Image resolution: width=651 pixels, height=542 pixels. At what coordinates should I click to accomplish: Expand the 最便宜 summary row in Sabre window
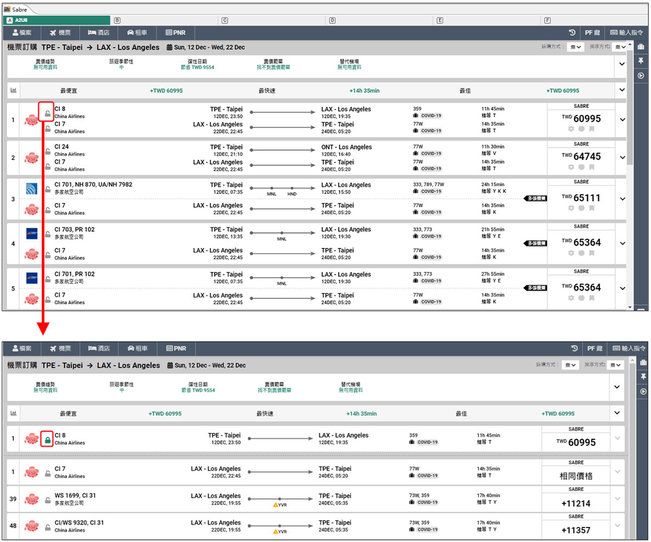[x=621, y=91]
